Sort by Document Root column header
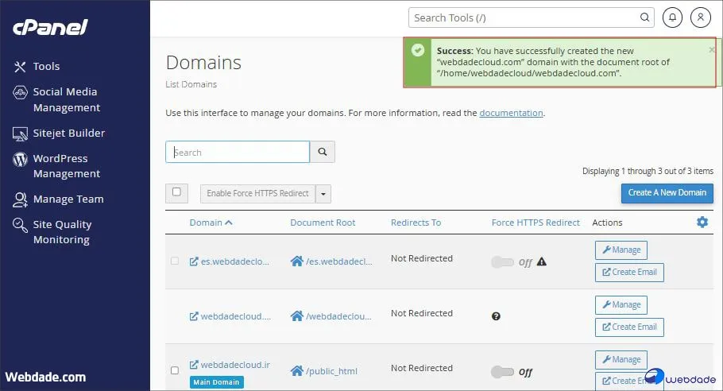 coord(323,223)
